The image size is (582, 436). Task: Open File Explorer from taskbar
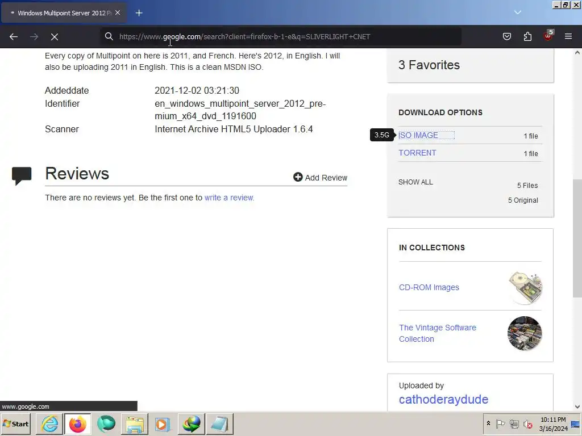pyautogui.click(x=134, y=424)
